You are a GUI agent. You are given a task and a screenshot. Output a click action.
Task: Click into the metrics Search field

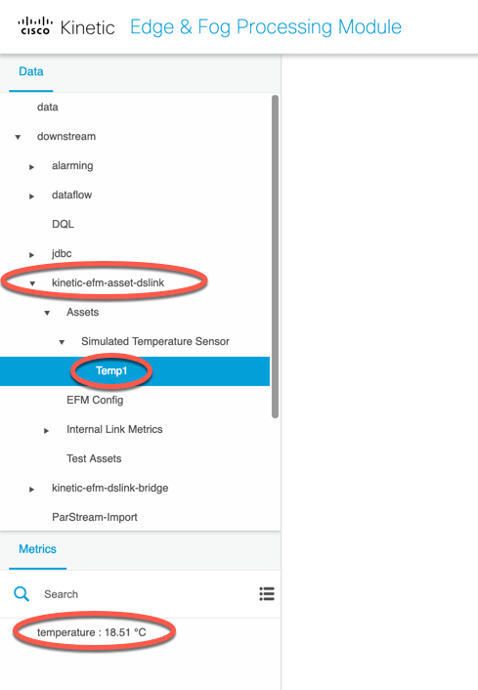[146, 594]
